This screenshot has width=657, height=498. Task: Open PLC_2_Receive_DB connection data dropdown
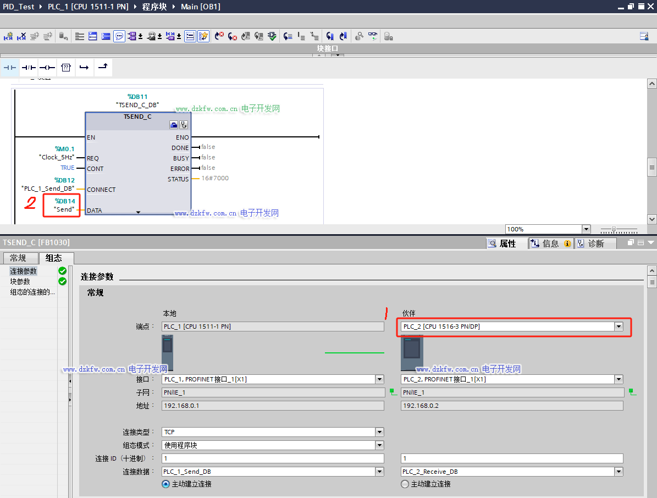[619, 472]
